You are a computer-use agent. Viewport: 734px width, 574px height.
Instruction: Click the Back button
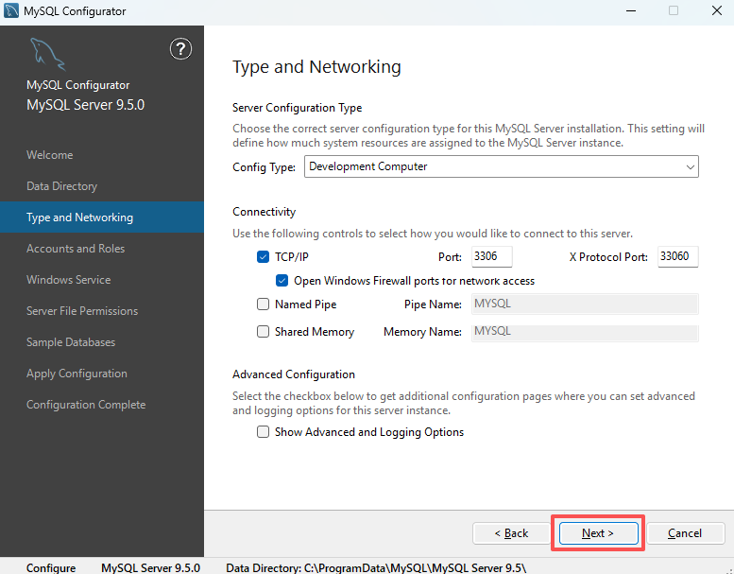(x=511, y=533)
